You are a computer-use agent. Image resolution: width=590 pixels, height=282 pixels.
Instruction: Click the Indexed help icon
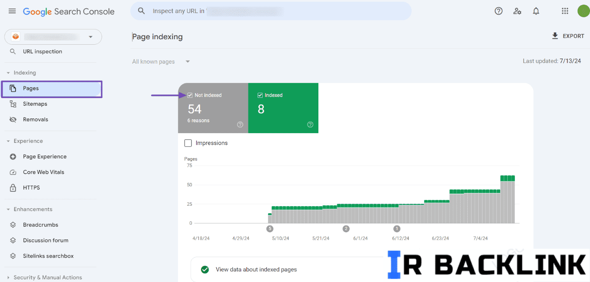(310, 124)
